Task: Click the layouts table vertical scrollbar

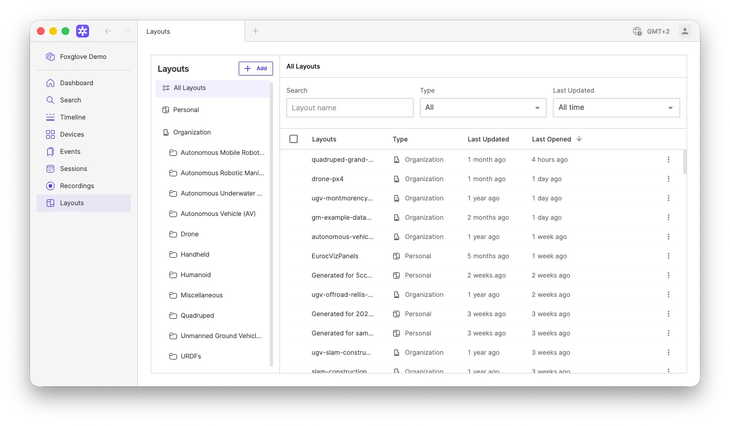Action: [685, 162]
